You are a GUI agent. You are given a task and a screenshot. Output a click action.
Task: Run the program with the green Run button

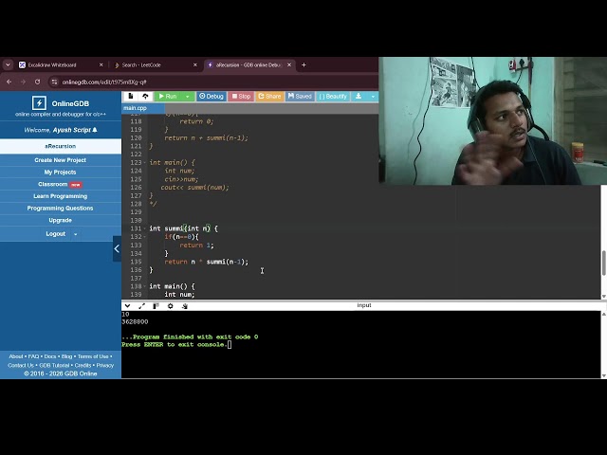[x=168, y=96]
